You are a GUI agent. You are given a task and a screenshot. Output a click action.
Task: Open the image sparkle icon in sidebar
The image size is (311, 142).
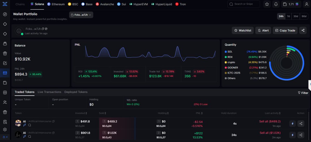click(5, 63)
